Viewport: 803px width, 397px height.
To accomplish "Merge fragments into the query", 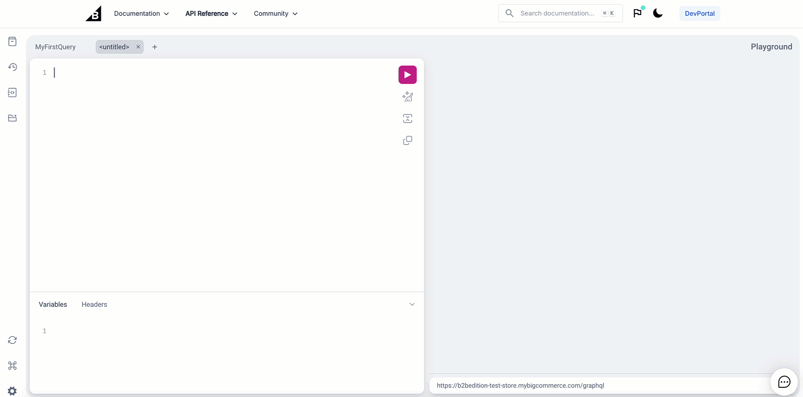I will tap(407, 118).
